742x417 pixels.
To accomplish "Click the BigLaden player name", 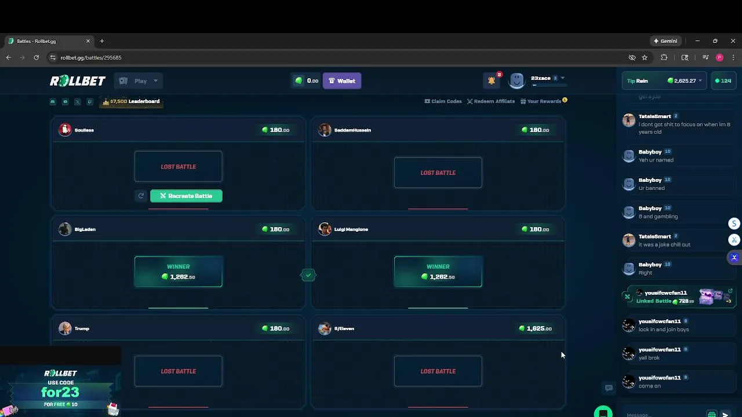I will point(85,229).
